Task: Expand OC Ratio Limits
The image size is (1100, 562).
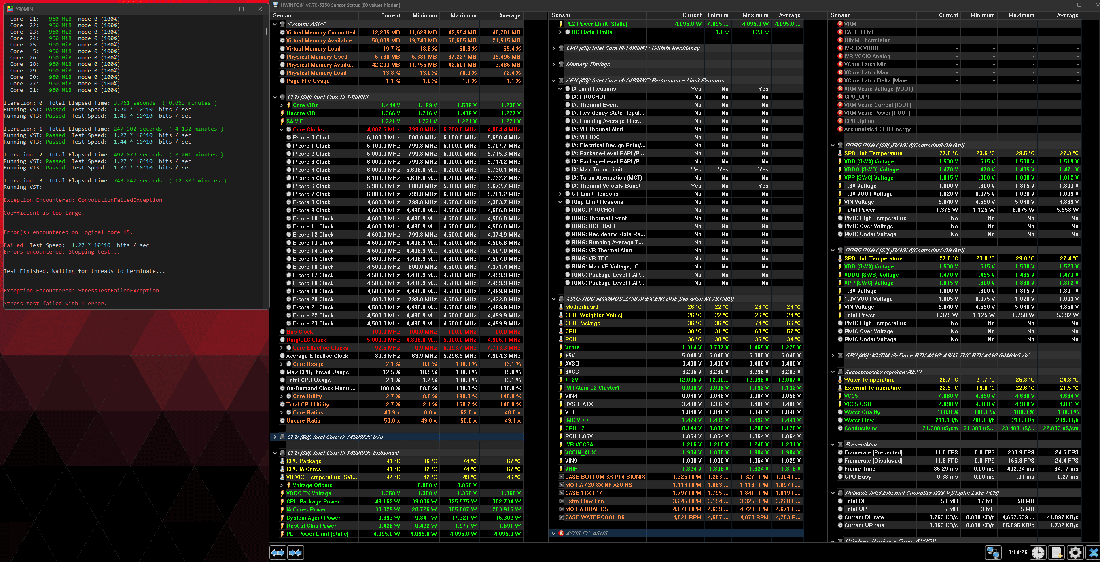Action: tap(560, 32)
